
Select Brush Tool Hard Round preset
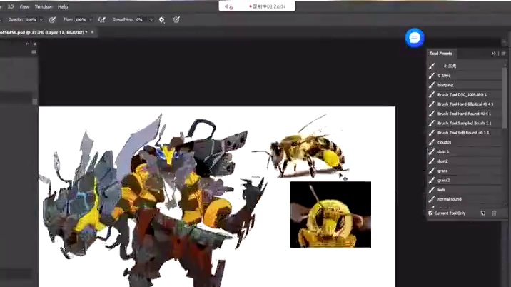tap(465, 114)
